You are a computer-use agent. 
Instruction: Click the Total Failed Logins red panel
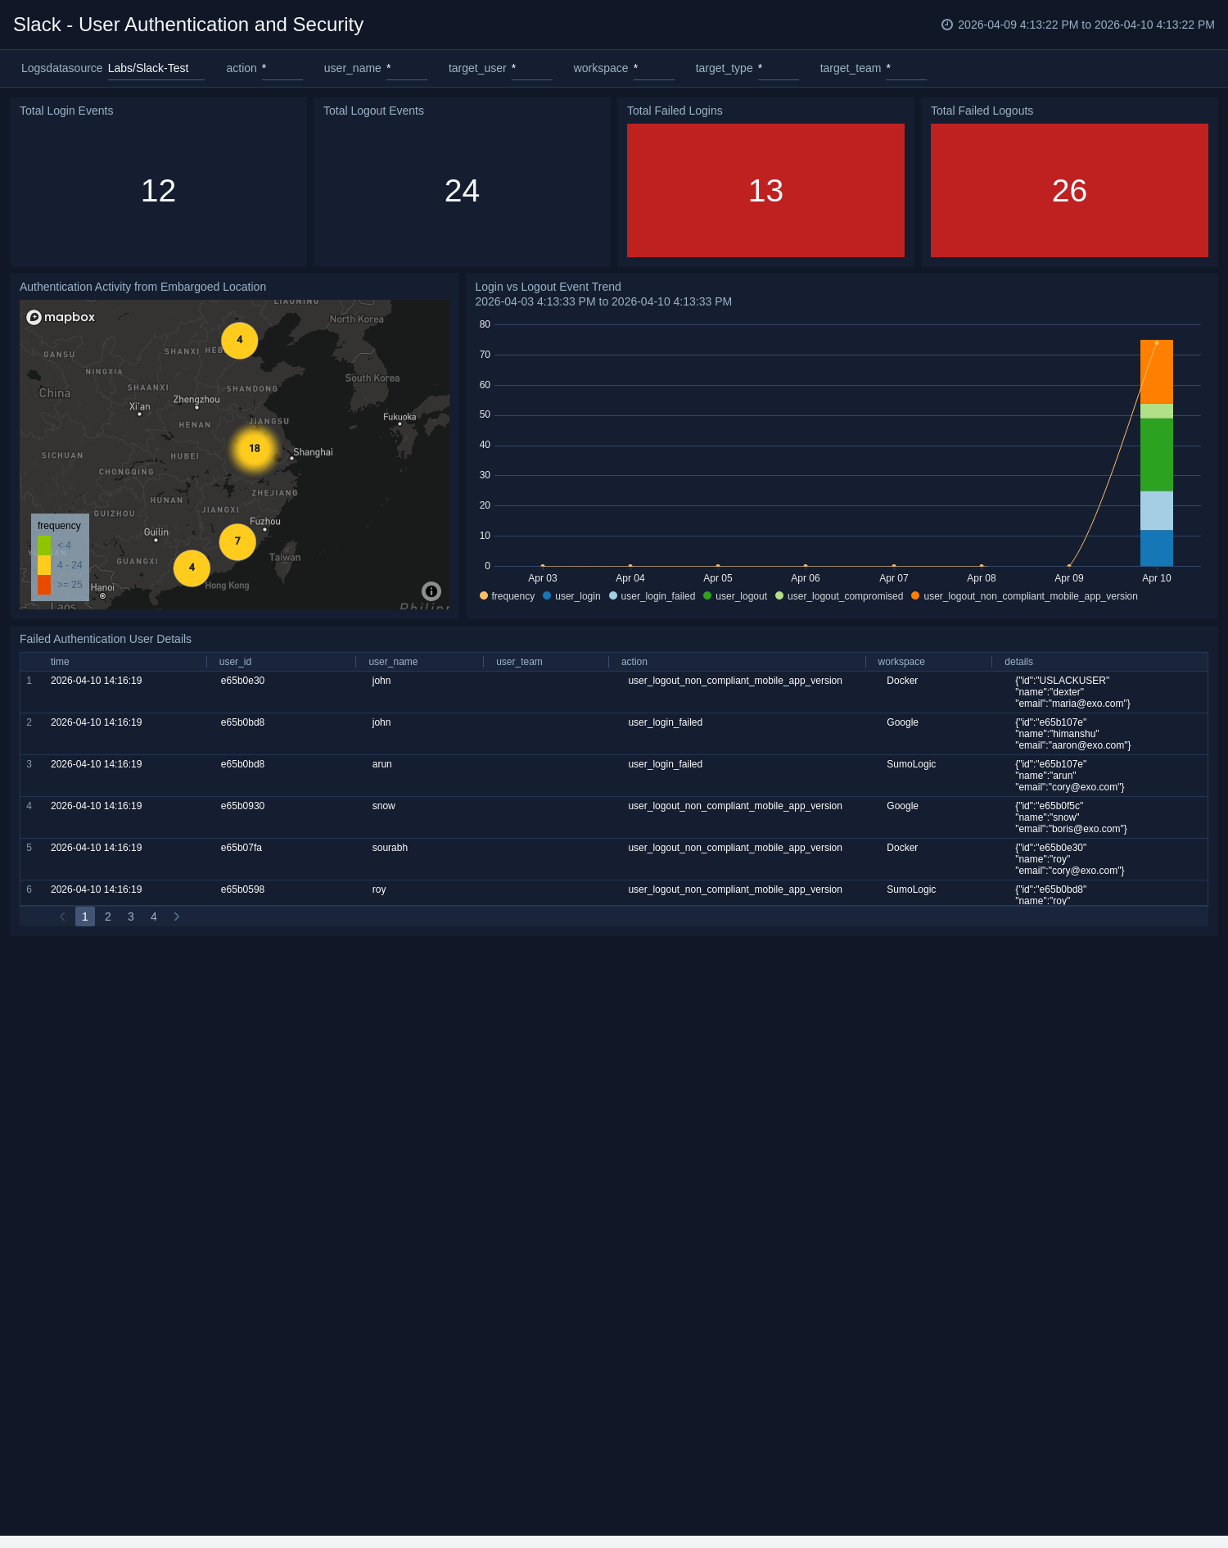point(765,190)
